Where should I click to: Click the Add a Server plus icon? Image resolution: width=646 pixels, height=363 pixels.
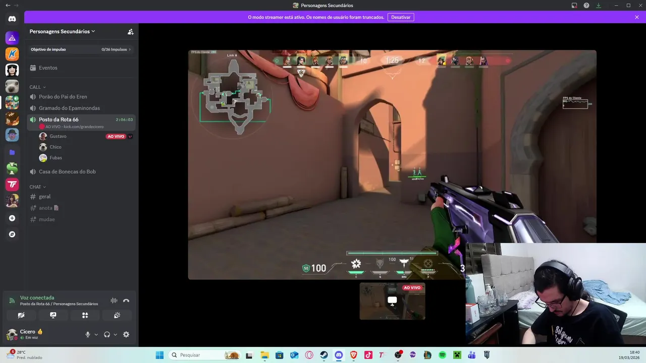12,218
